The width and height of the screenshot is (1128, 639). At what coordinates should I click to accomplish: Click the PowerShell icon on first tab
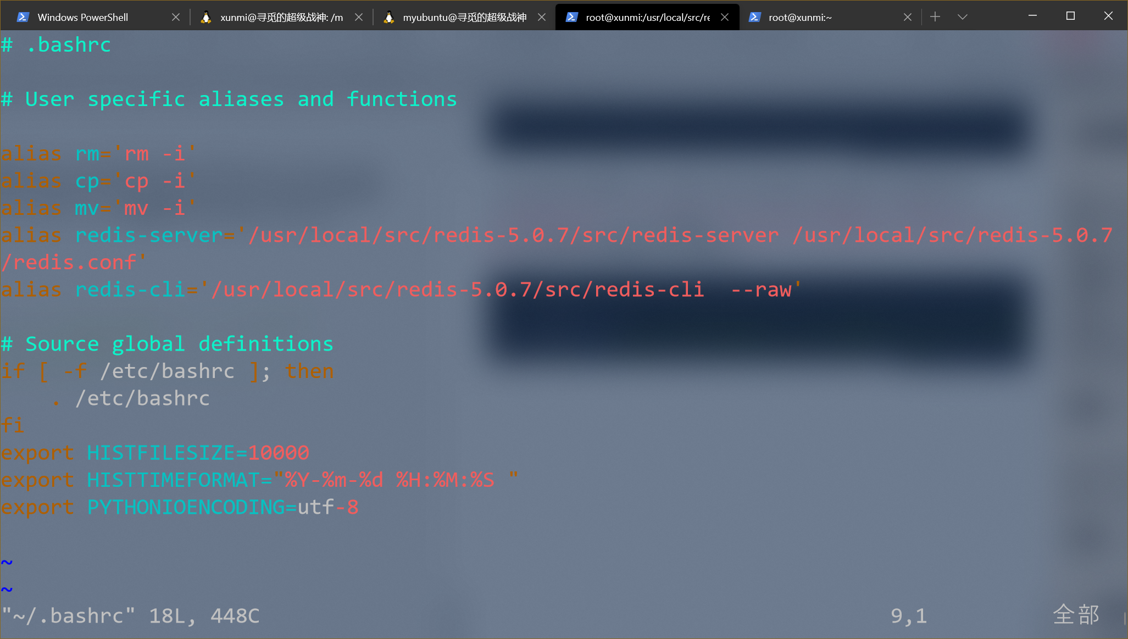(x=23, y=17)
